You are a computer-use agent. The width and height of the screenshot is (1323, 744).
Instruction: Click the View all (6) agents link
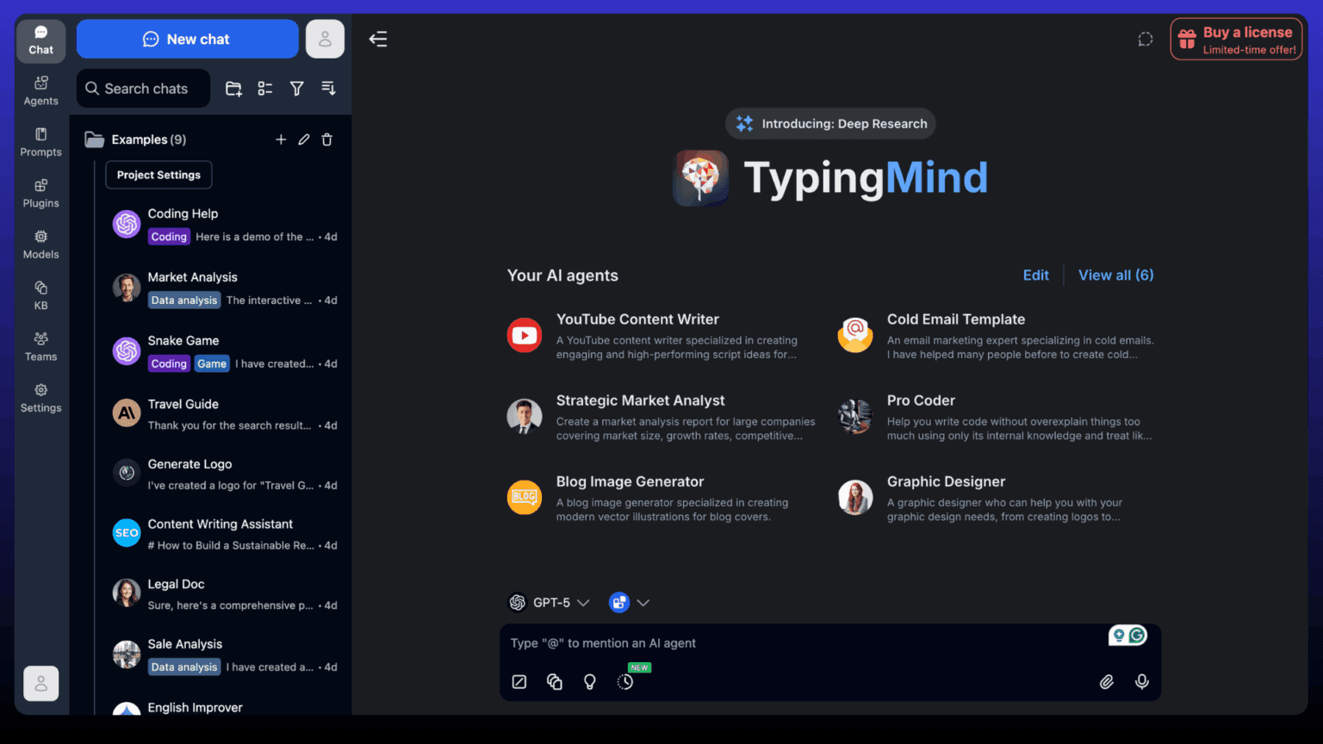pyautogui.click(x=1115, y=276)
